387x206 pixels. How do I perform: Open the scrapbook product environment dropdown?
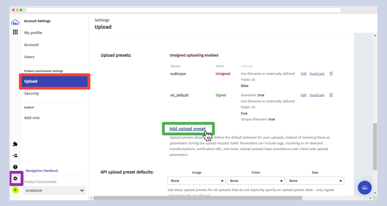55,191
